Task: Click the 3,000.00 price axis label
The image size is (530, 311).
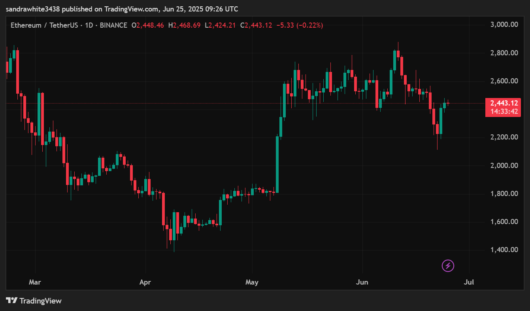Action: click(504, 25)
